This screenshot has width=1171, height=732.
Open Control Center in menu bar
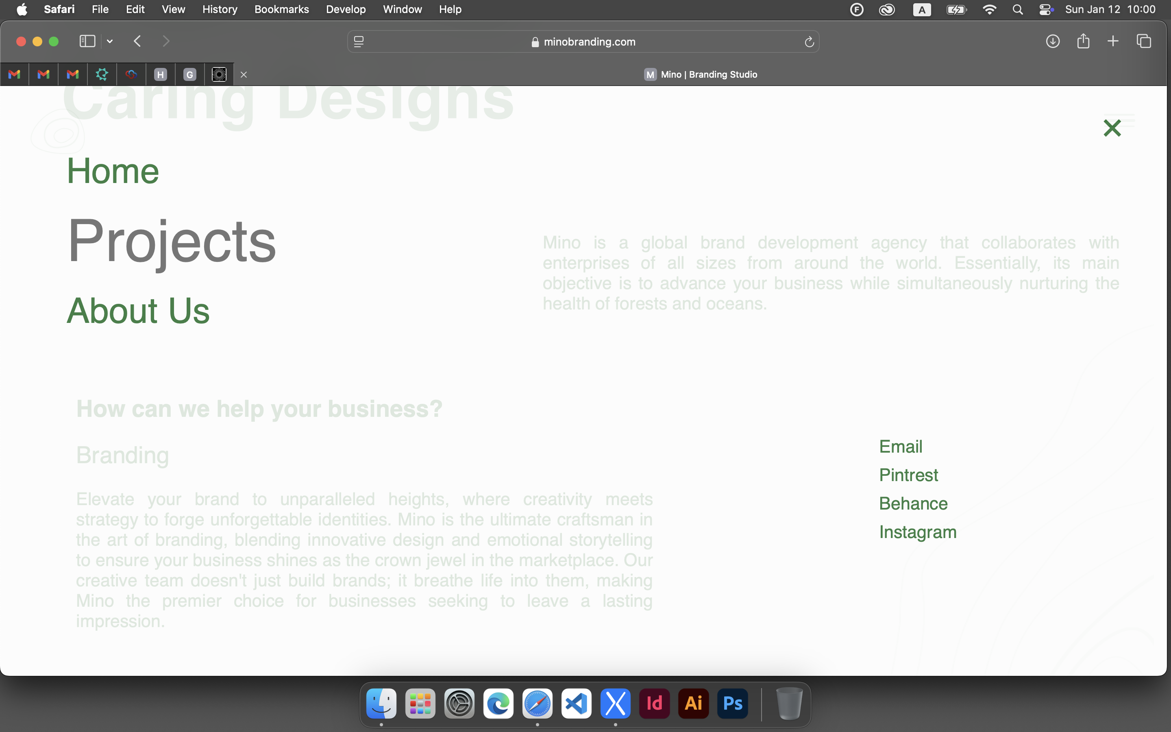coord(1046,10)
